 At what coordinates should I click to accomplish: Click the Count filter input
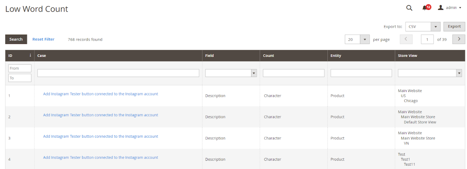click(x=293, y=73)
